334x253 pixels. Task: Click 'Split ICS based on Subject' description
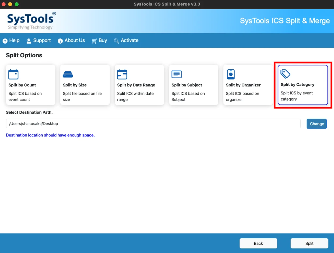click(x=188, y=96)
